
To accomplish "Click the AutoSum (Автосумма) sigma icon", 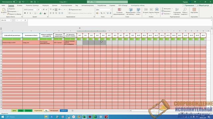I will [x=162, y=9].
